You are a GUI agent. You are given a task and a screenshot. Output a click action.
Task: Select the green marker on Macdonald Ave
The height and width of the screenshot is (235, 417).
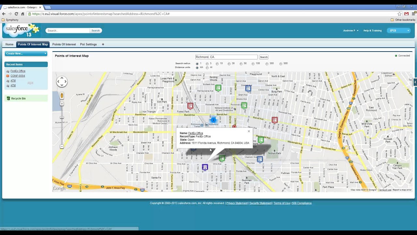tap(261, 140)
